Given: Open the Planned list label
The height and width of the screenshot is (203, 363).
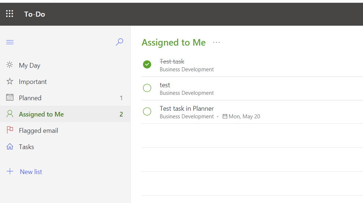Looking at the screenshot, I should (30, 98).
